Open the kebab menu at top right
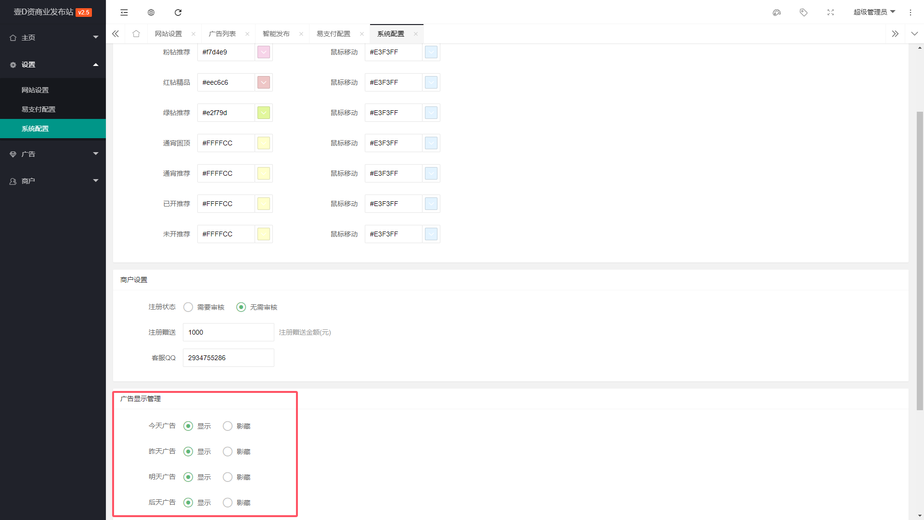The image size is (924, 520). point(911,12)
